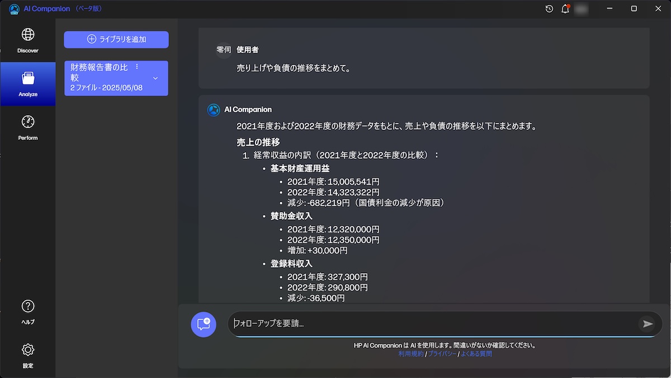Open the ヘルプ help page
Viewport: 671px width, 378px height.
pyautogui.click(x=28, y=311)
